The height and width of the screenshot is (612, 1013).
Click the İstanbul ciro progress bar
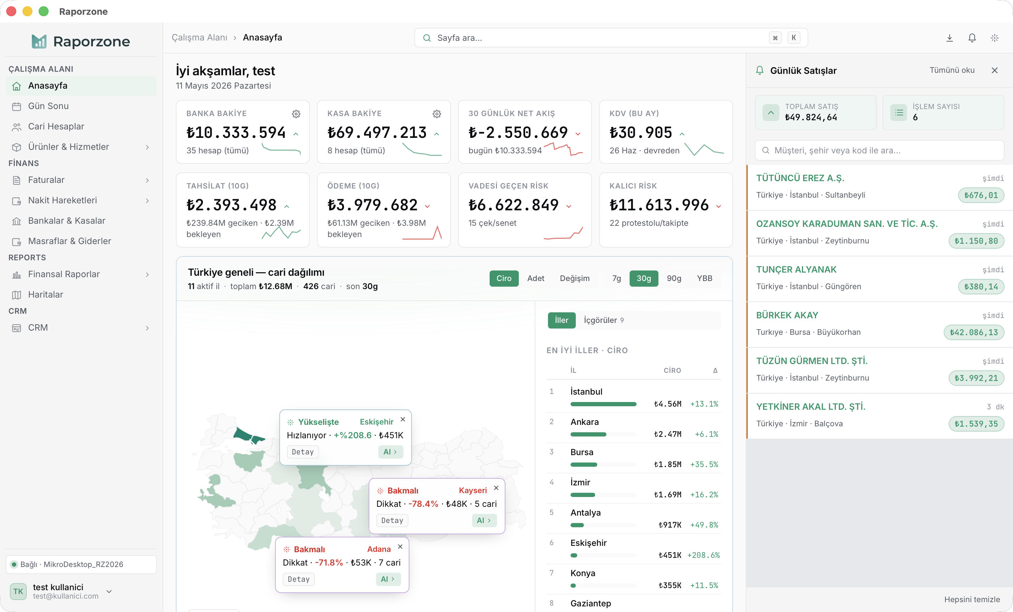(x=603, y=404)
